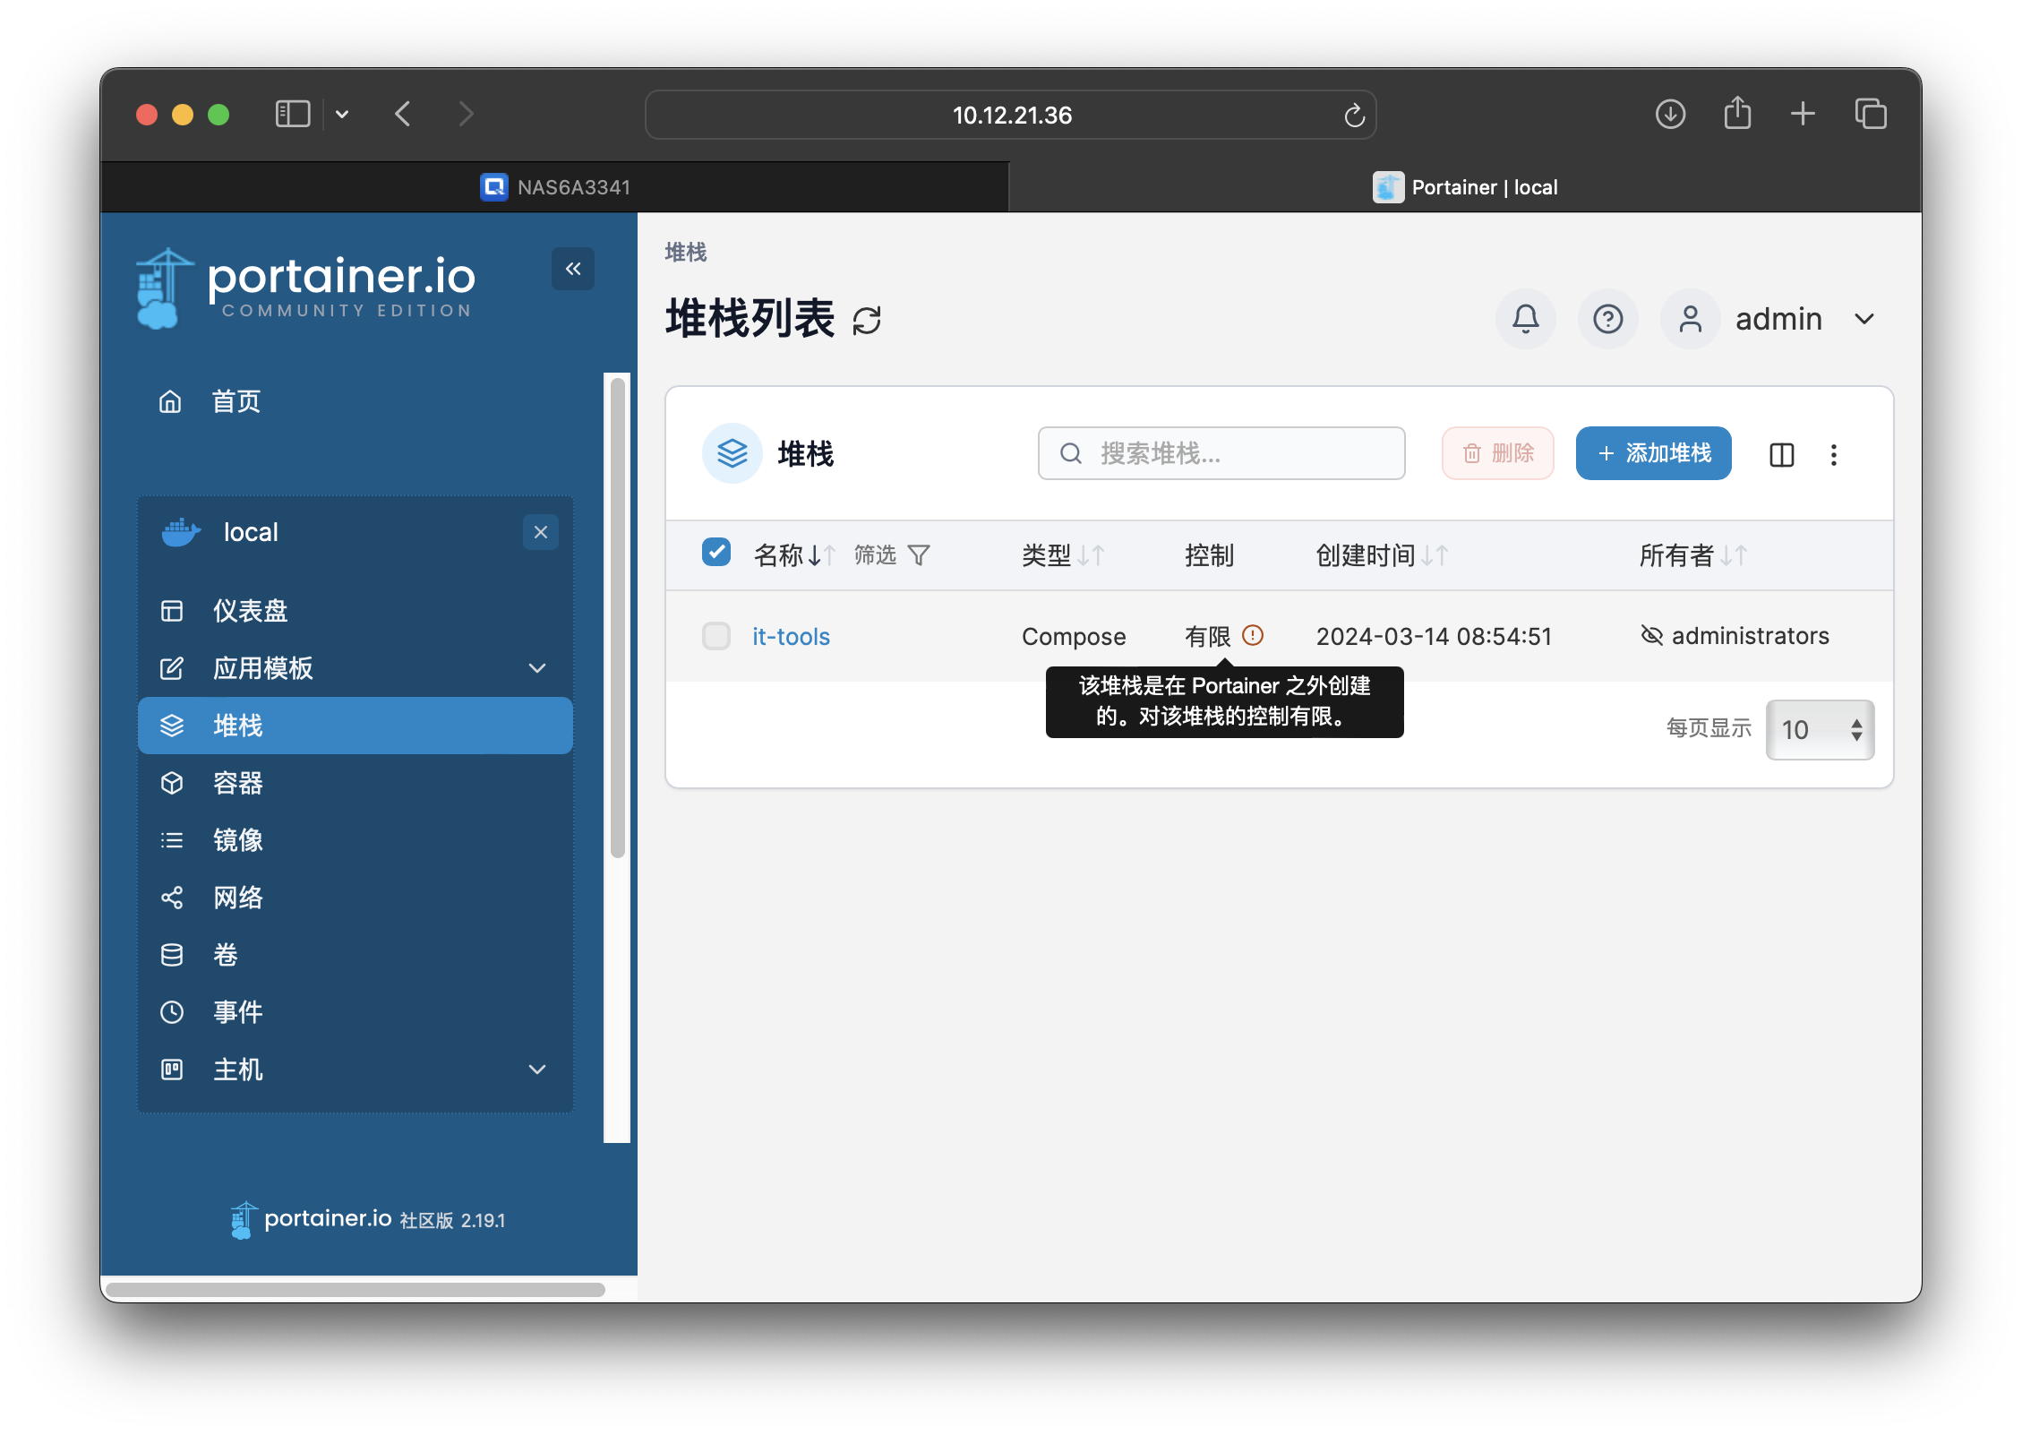The height and width of the screenshot is (1435, 2022).
Task: Click the admin user avatar icon
Action: click(x=1691, y=319)
